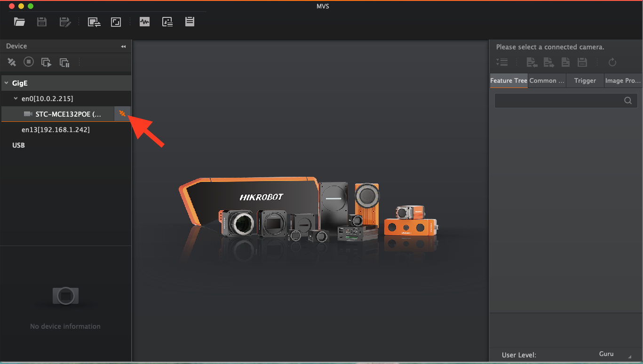Viewport: 643px width, 364px height.
Task: Switch to the Common tab
Action: [x=547, y=80]
